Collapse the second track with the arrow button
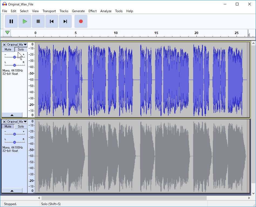 [x=12, y=191]
